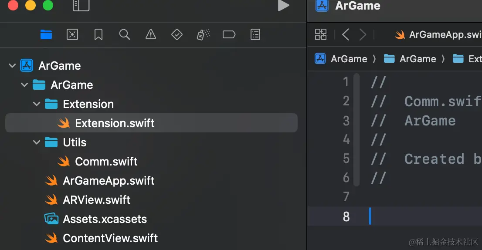The image size is (482, 250).
Task: Open the Debug navigator spray icon
Action: point(203,34)
